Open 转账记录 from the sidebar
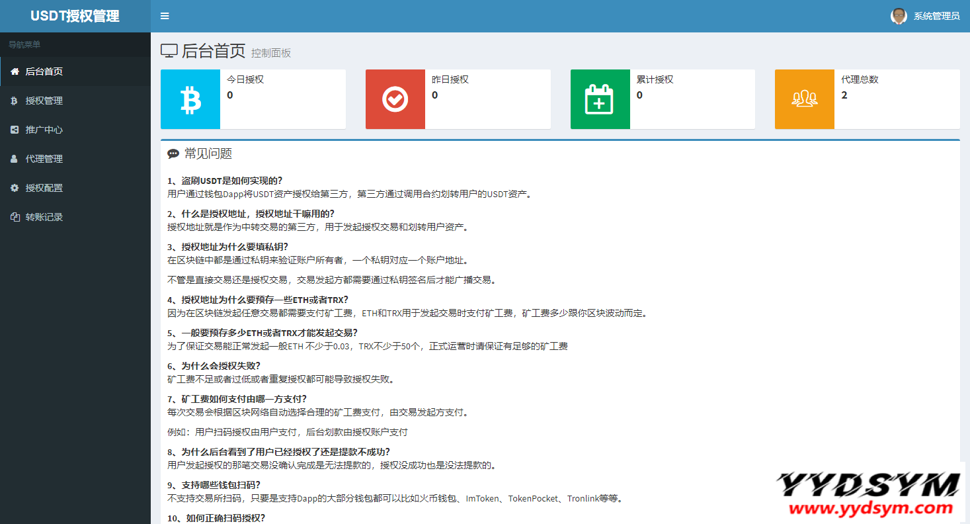 tap(44, 217)
